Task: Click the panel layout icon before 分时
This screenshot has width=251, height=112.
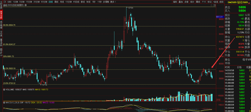Action: pos(5,2)
